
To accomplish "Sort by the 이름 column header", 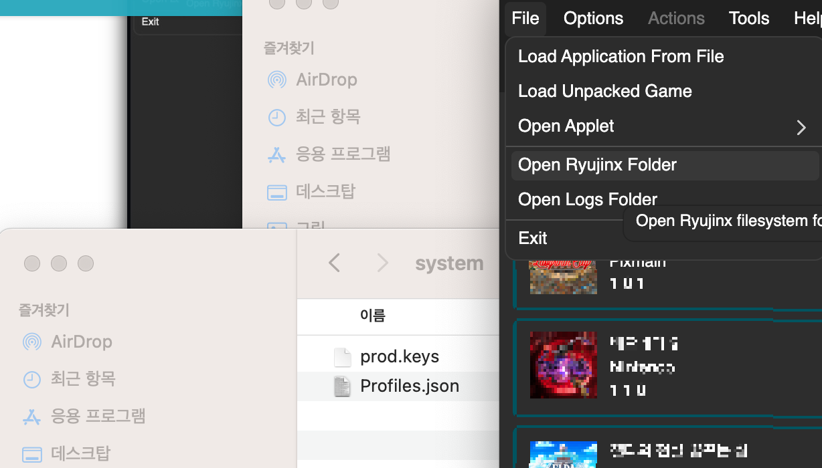I will 373,316.
